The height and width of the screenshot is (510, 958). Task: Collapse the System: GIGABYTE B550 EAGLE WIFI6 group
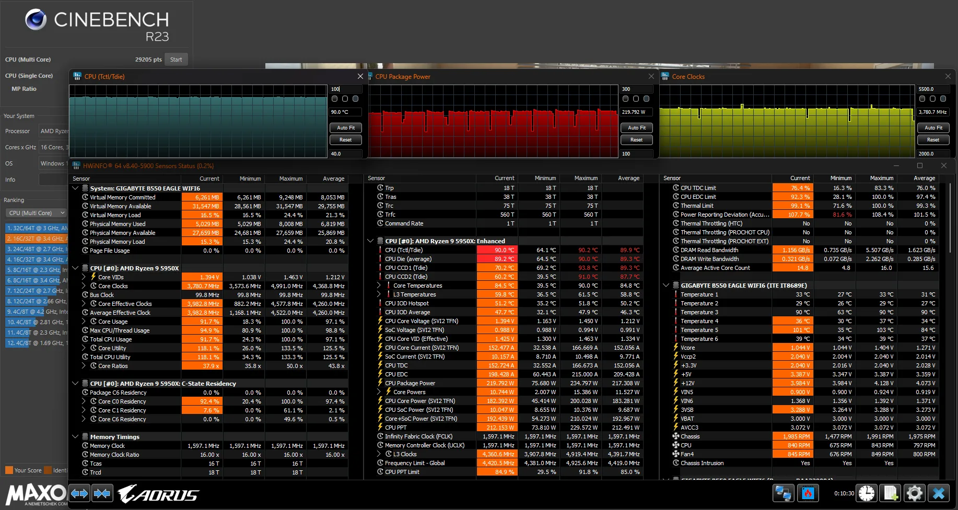click(x=76, y=188)
